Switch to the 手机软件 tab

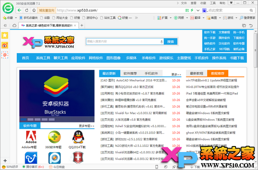click(x=151, y=73)
